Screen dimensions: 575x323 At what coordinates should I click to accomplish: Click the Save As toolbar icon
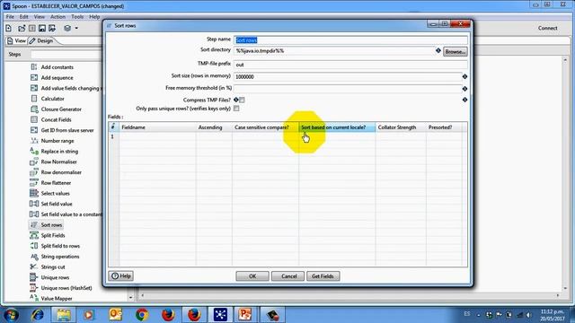[x=52, y=28]
